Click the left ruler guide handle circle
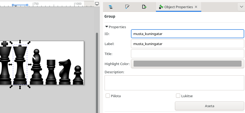 click(x=13, y=5)
